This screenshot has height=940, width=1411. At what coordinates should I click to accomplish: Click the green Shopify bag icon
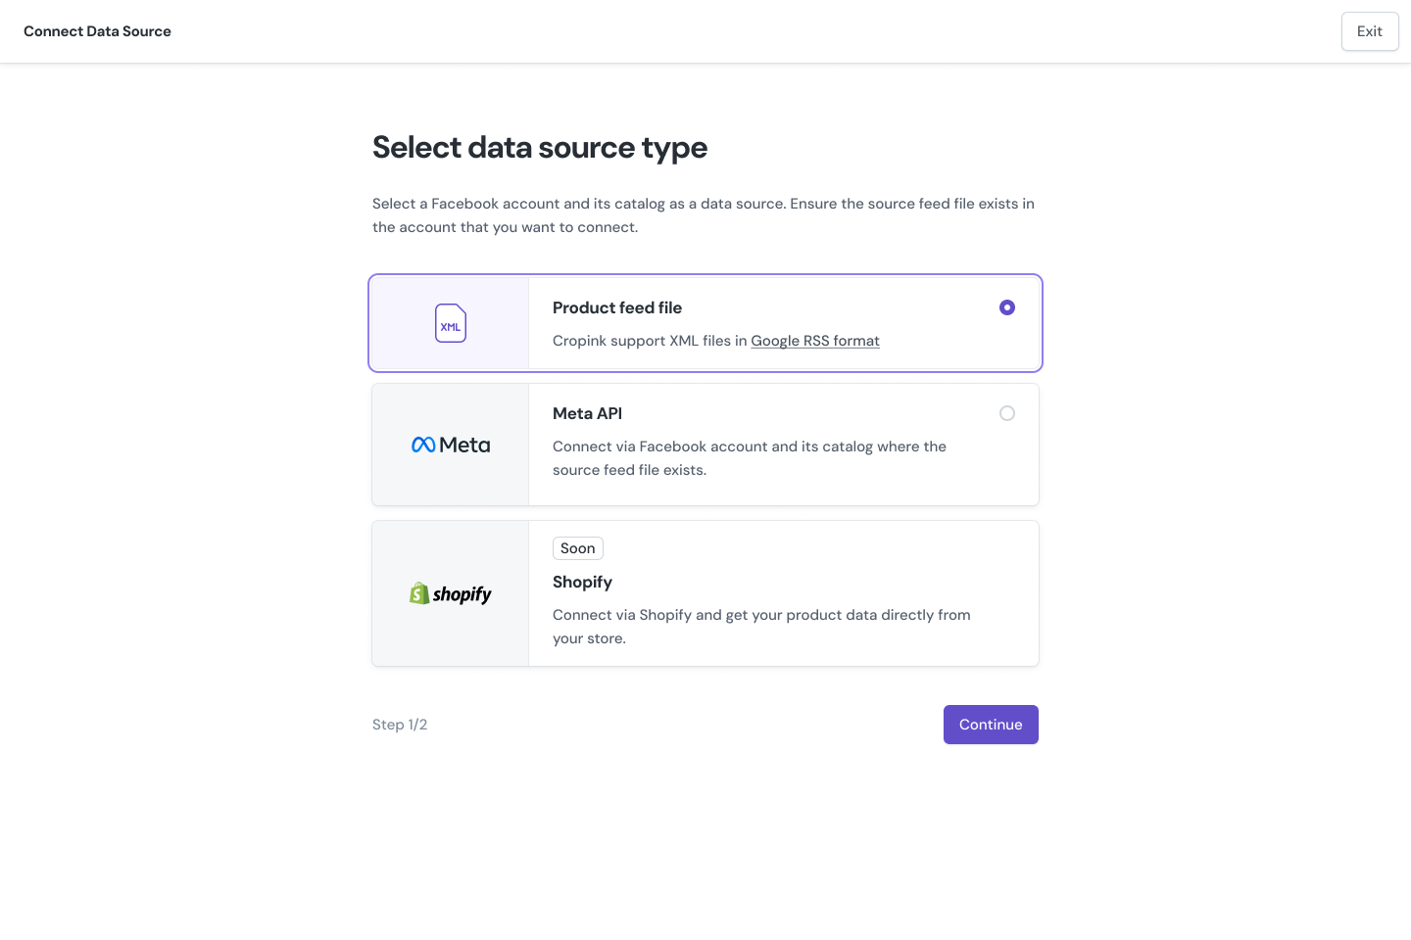pyautogui.click(x=419, y=593)
